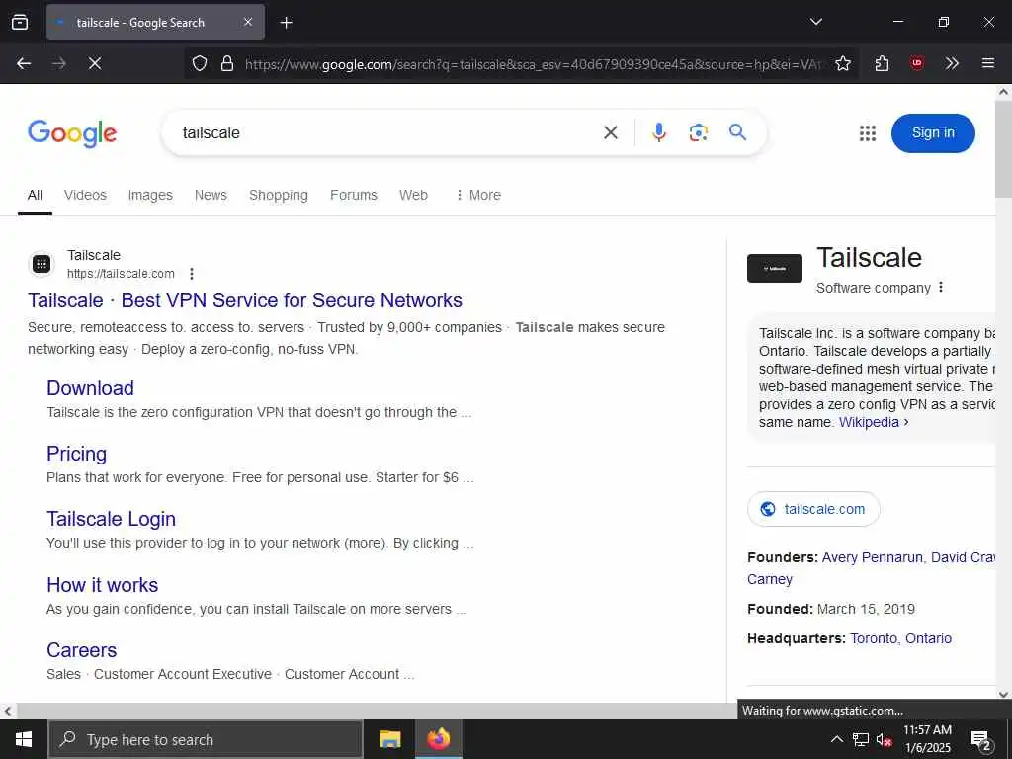Open tracking protection shield info
This screenshot has width=1012, height=759.
coord(200,63)
